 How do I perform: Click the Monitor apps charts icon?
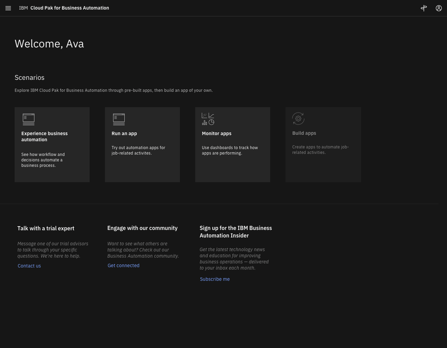pyautogui.click(x=208, y=119)
